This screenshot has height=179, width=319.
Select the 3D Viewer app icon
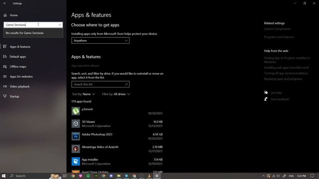pos(76,124)
